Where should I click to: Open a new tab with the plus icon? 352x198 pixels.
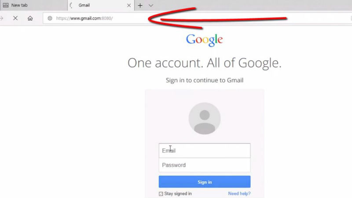(140, 5)
